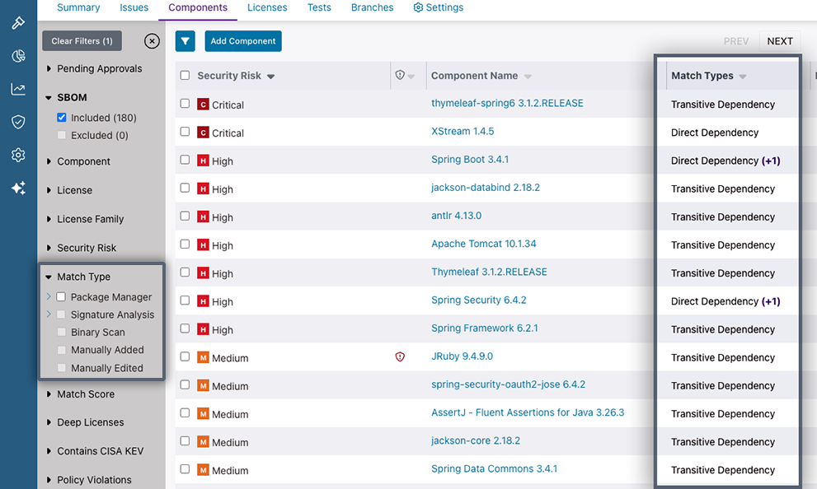Screen dimensions: 817x489
Task: Open the antlr 4.13.0 component link
Action: (456, 216)
